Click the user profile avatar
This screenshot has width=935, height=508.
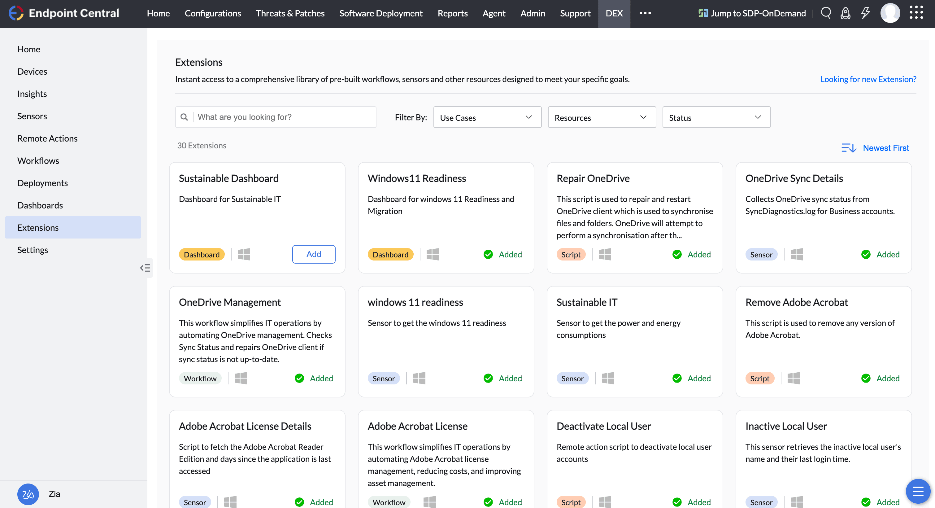click(x=890, y=13)
